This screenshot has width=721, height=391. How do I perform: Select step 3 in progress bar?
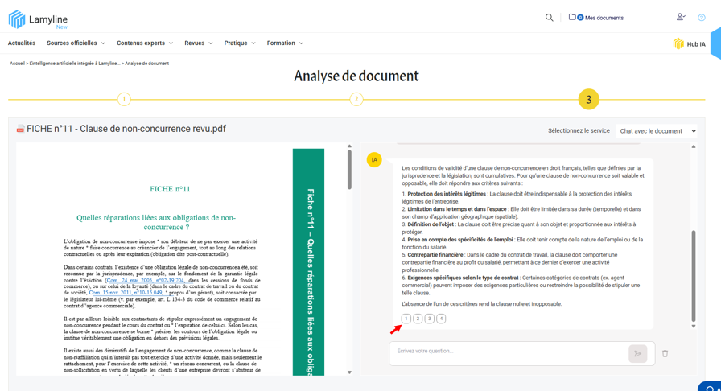[x=588, y=99]
